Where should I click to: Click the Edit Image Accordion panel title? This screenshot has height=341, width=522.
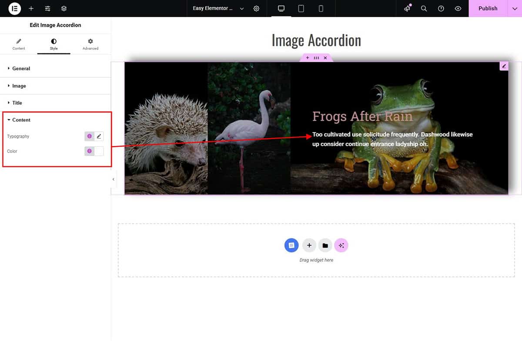pos(55,25)
